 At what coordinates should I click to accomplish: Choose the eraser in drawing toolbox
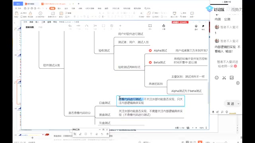pyautogui.click(x=96, y=134)
